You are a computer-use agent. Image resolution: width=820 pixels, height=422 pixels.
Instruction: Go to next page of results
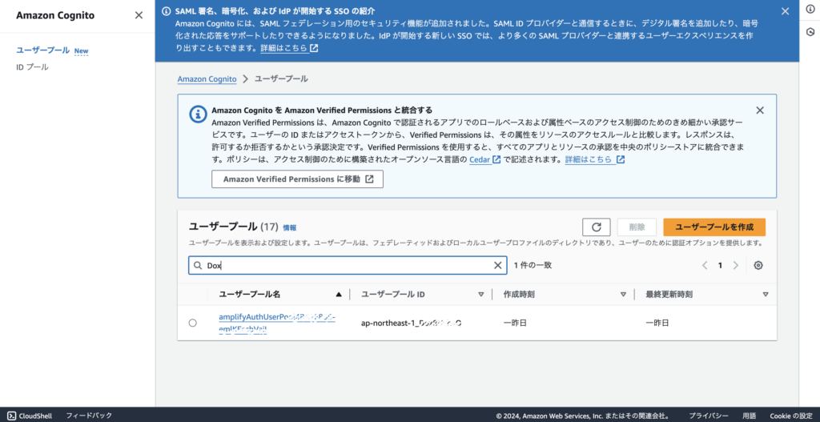(736, 265)
